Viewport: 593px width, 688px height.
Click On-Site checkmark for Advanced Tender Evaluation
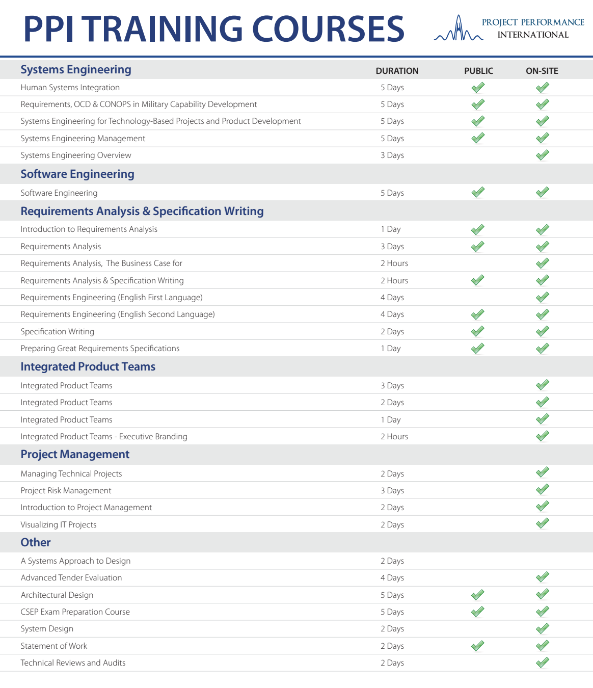(542, 577)
